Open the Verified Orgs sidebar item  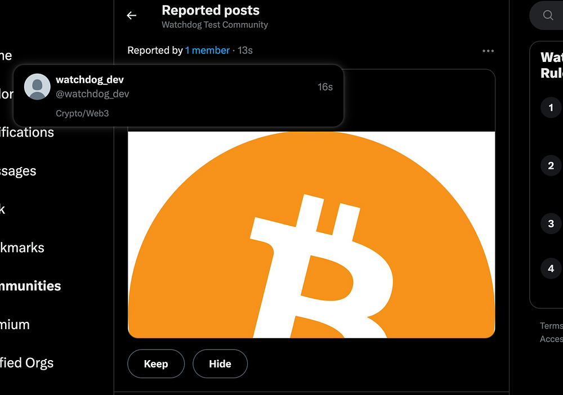coord(26,363)
